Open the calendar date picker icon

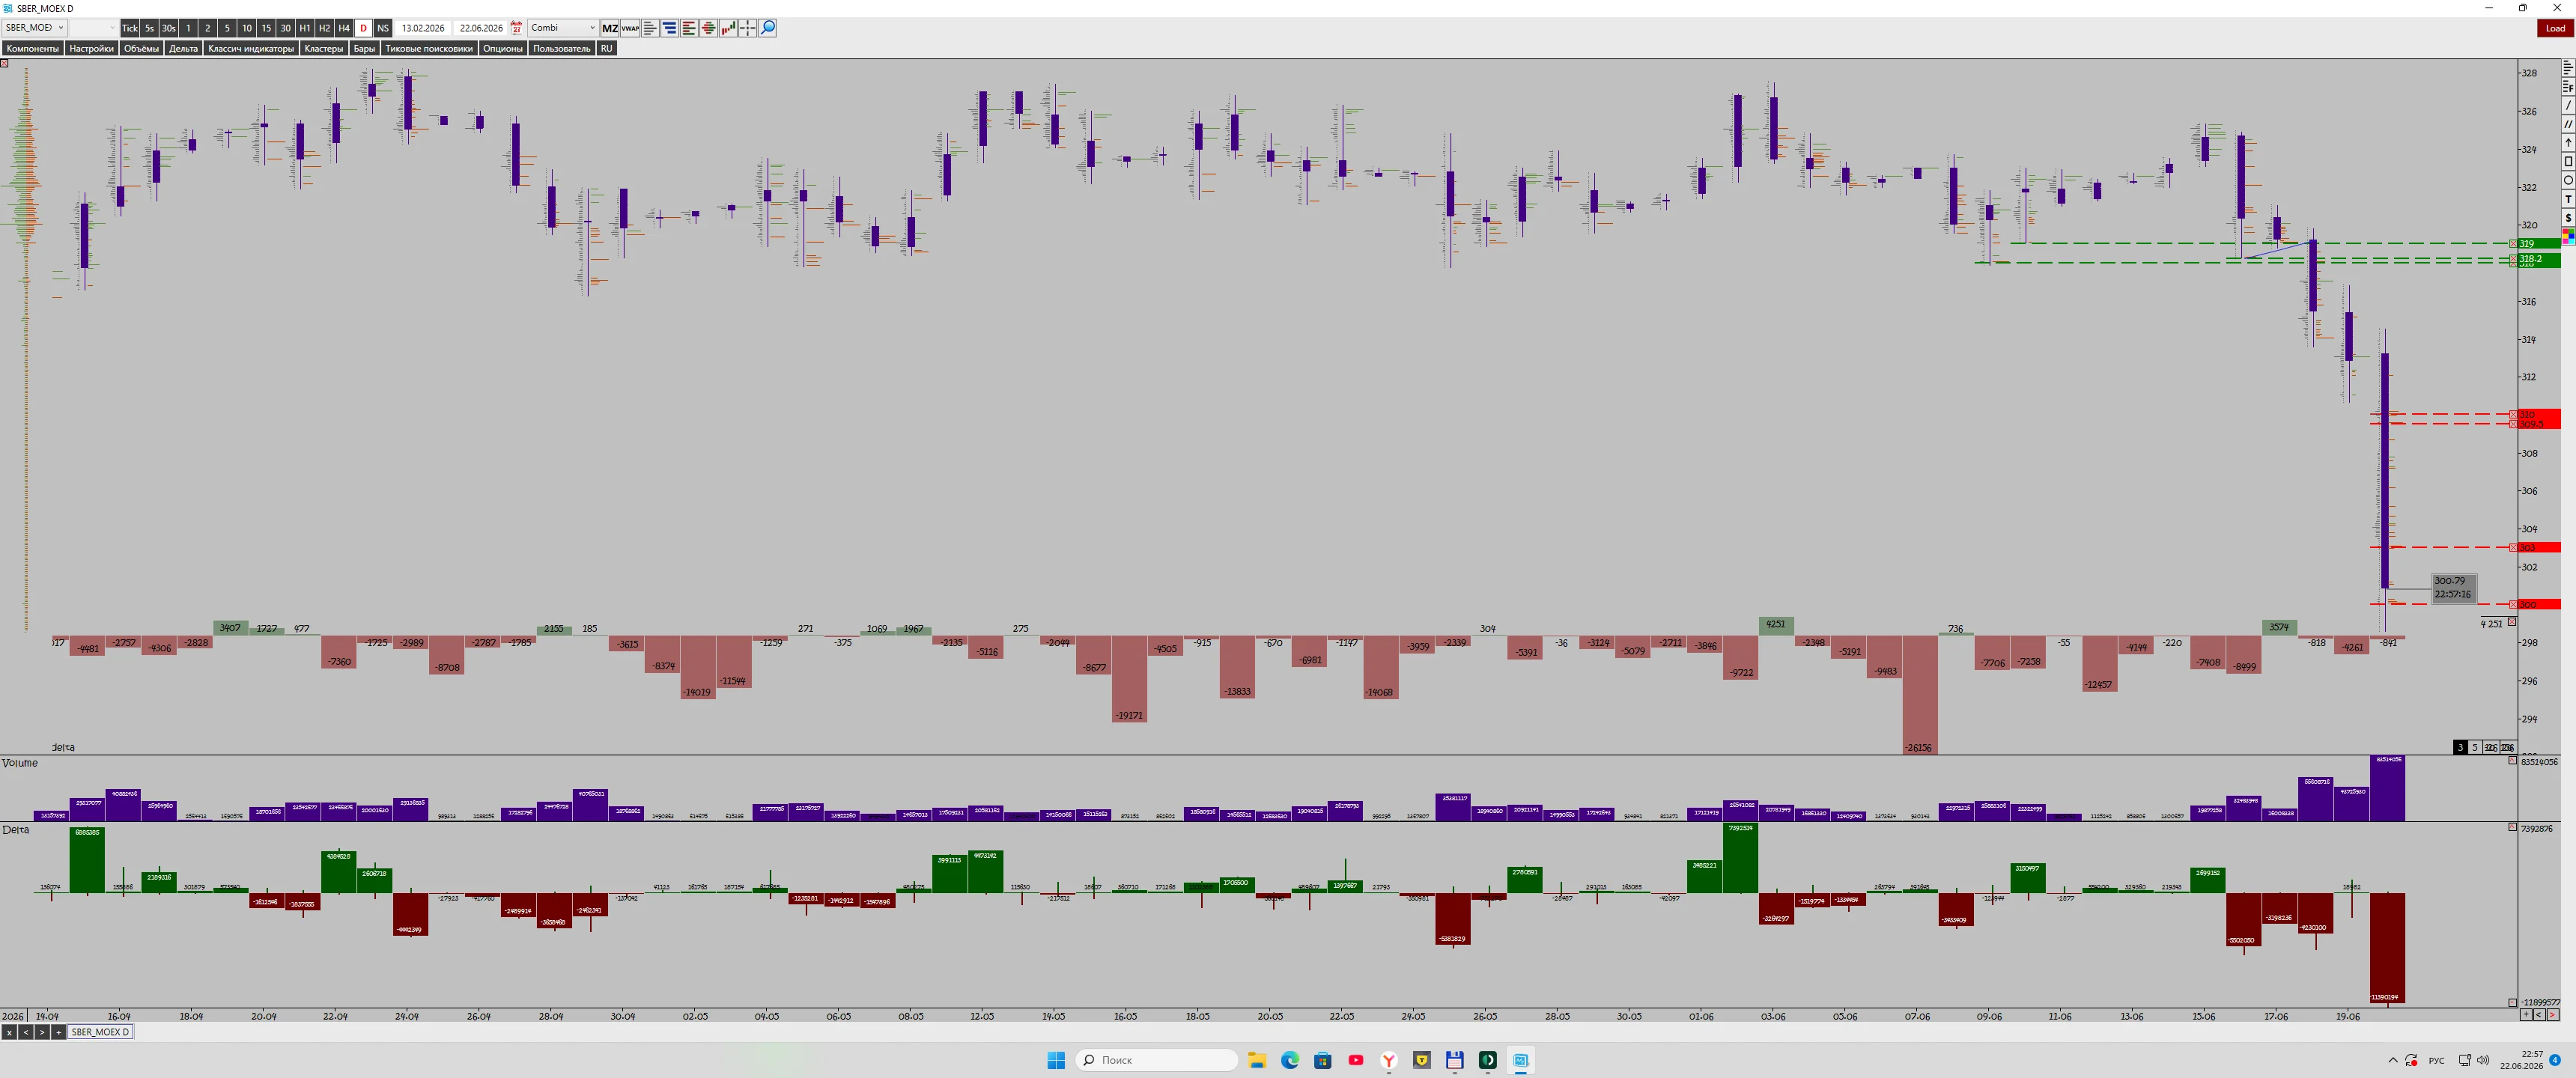click(517, 28)
